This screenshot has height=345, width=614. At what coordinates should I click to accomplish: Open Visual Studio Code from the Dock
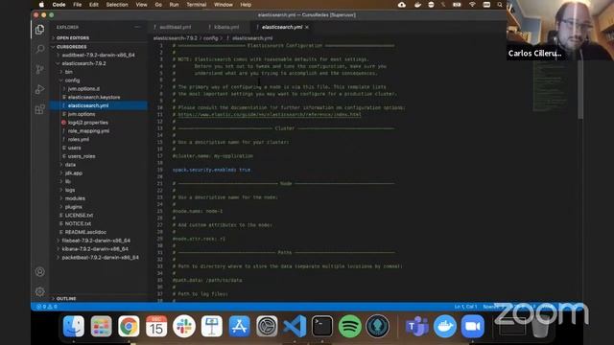(x=295, y=326)
